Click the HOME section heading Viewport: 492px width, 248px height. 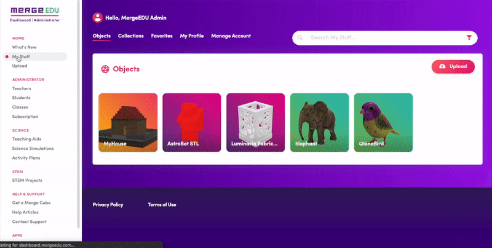pyautogui.click(x=18, y=38)
